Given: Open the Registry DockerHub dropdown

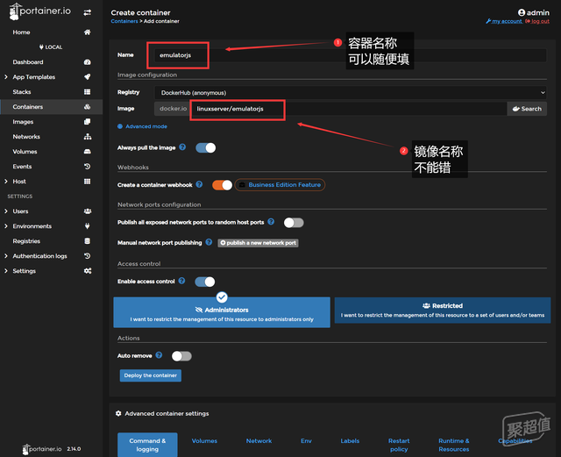Looking at the screenshot, I should point(351,93).
